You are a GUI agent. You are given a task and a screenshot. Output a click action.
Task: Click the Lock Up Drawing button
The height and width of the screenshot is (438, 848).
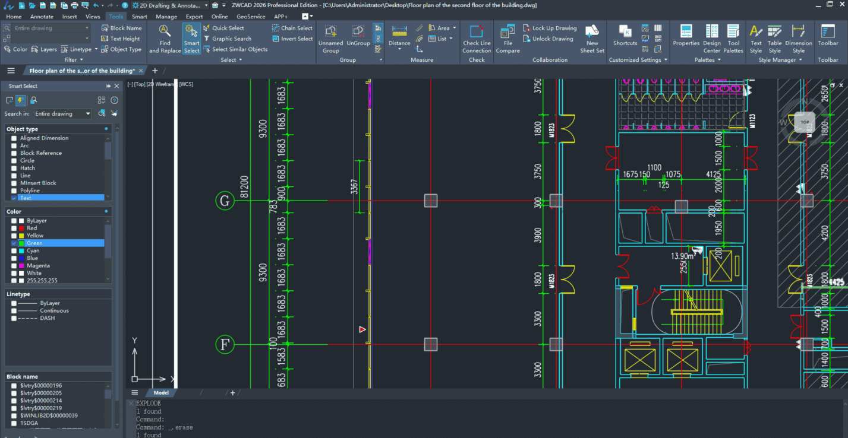549,28
